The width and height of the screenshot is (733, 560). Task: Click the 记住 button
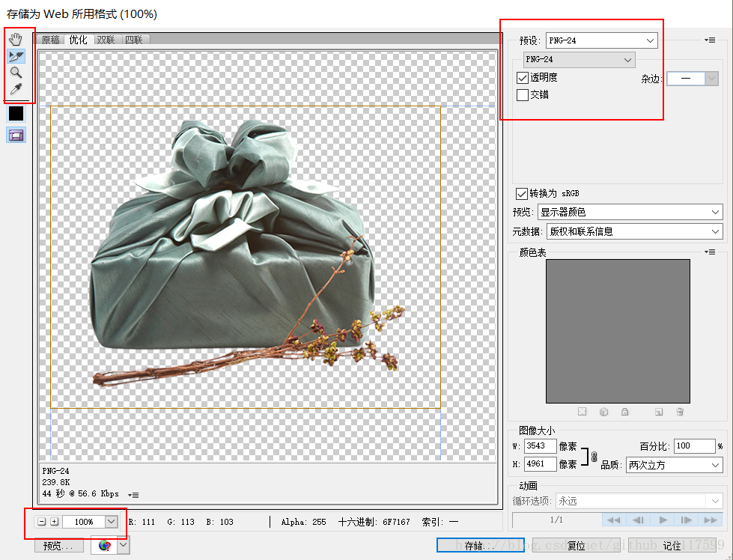(672, 546)
